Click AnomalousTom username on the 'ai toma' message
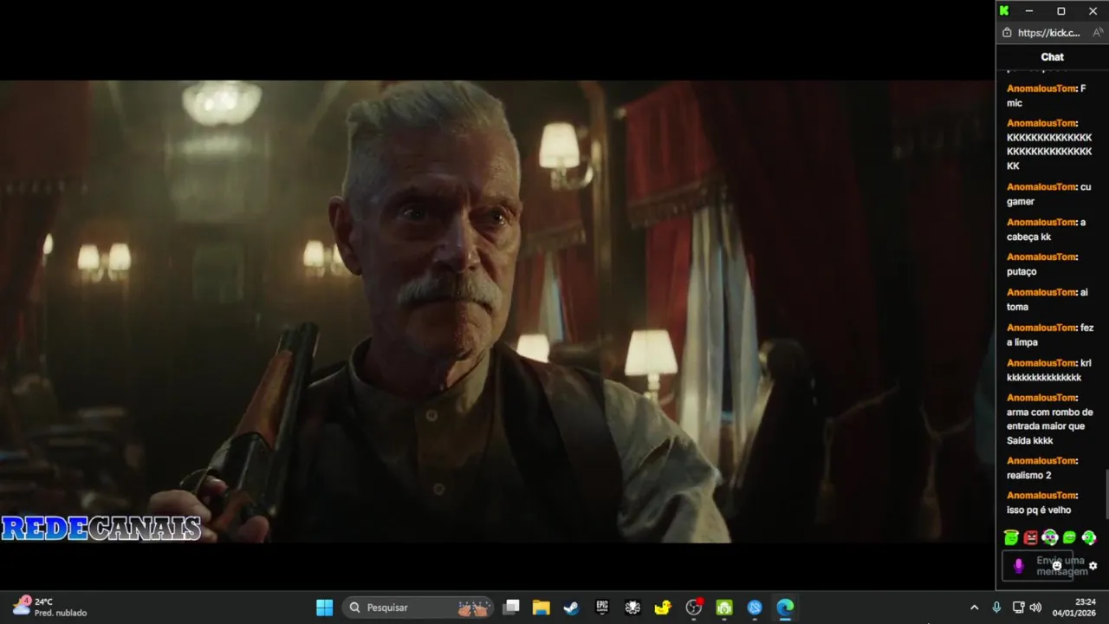 pyautogui.click(x=1040, y=293)
